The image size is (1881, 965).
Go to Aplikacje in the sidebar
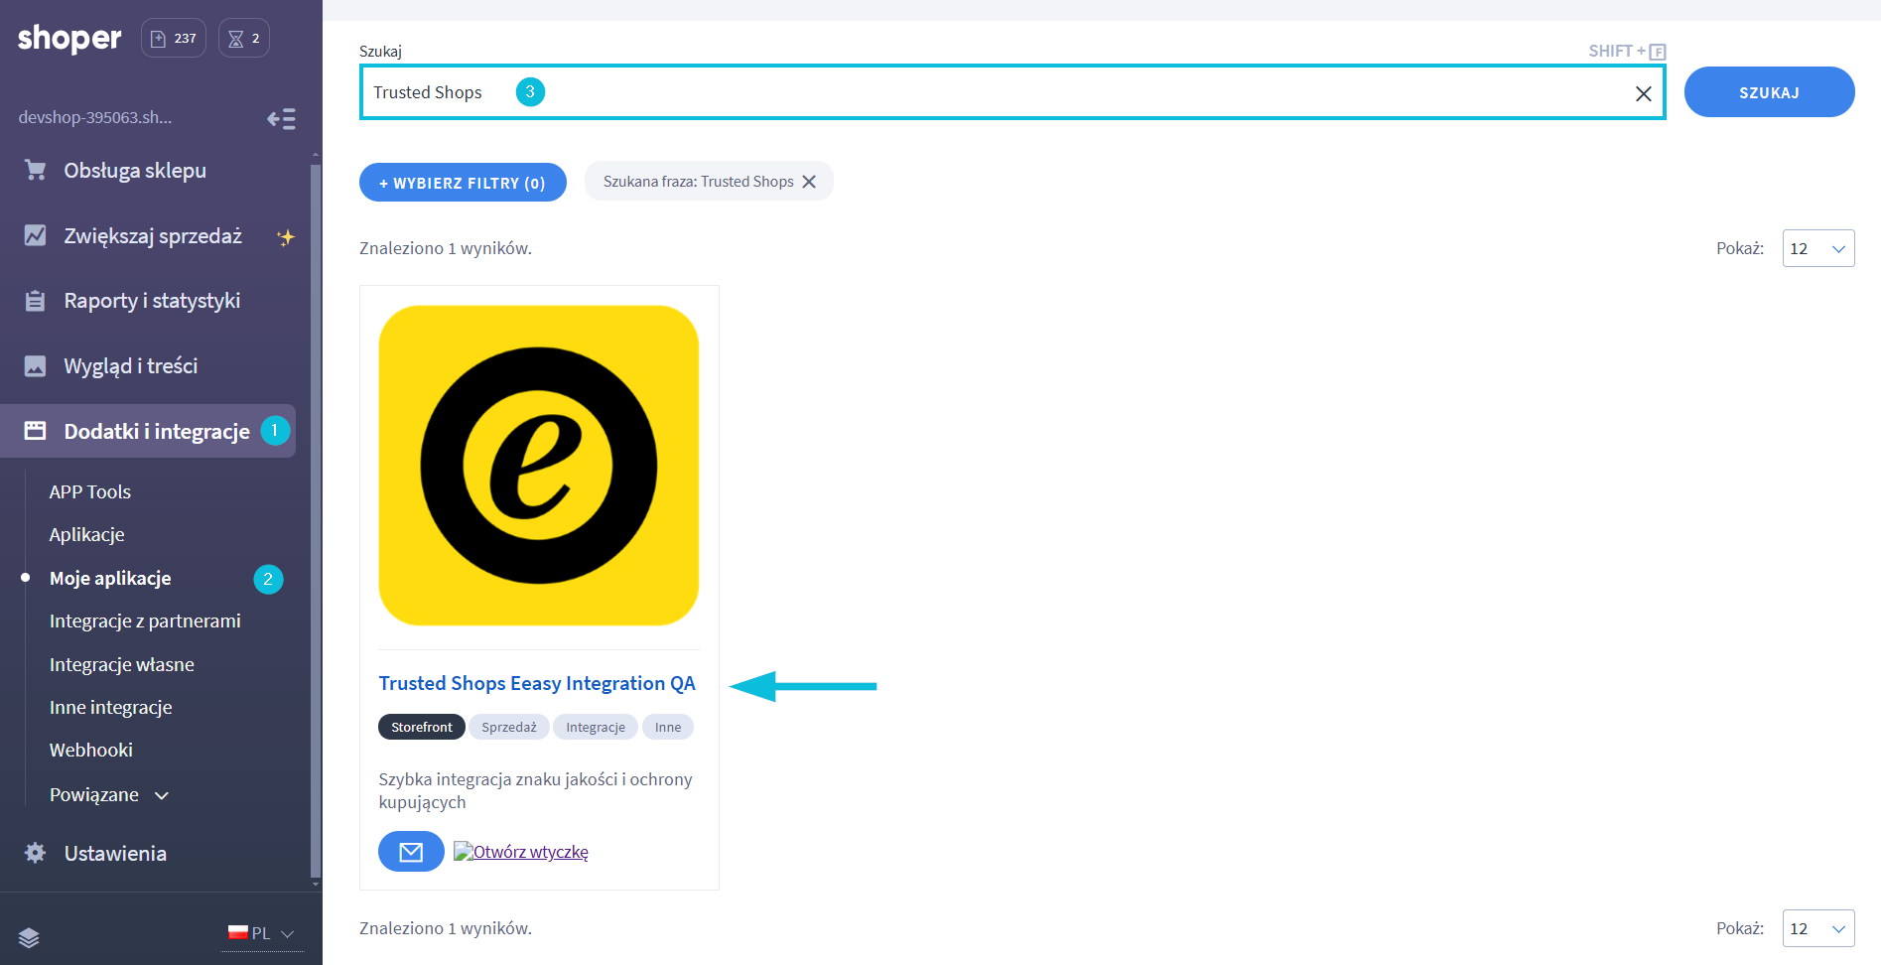[x=87, y=535]
